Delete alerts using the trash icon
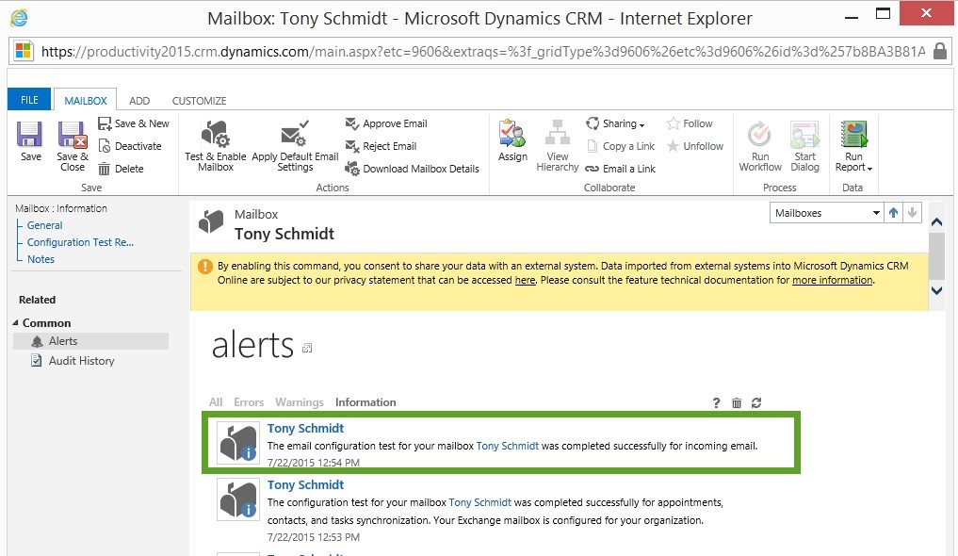The image size is (958, 556). 737,402
